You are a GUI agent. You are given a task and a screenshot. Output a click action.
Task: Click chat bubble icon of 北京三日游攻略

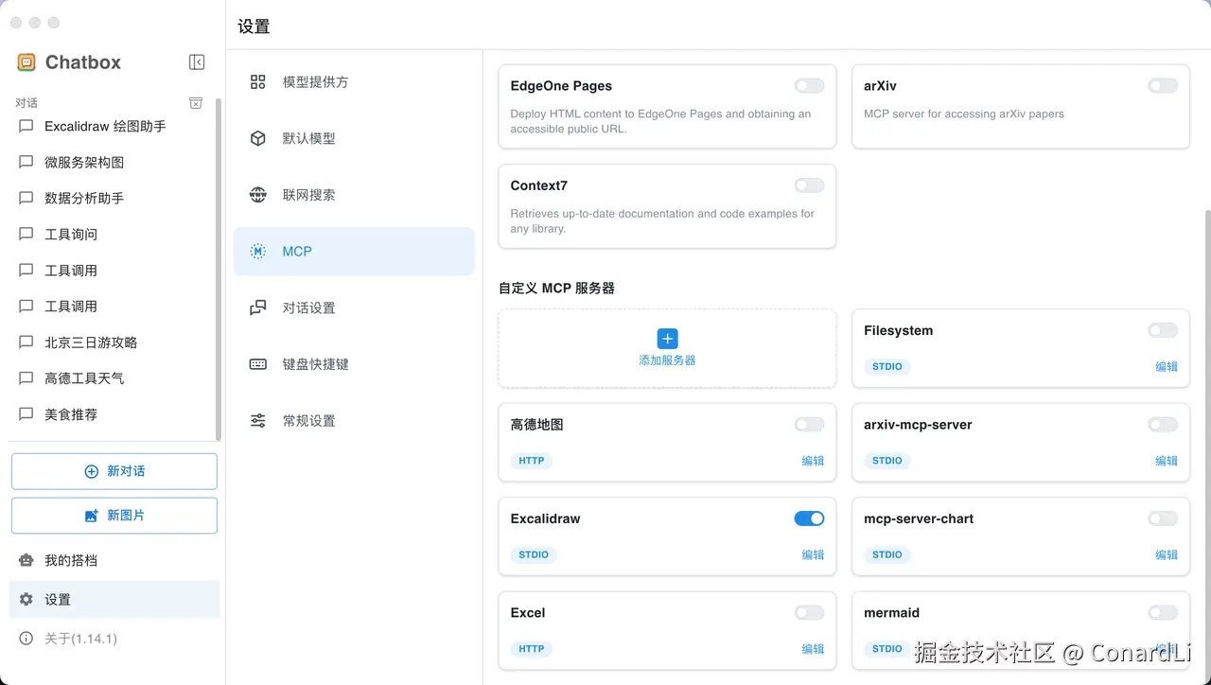coord(26,342)
